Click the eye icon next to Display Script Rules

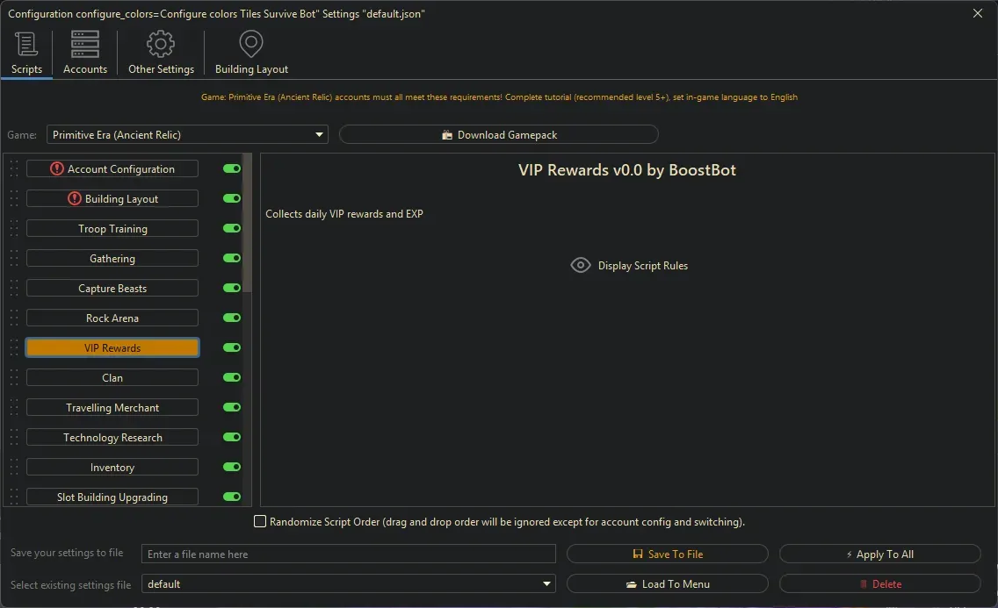(580, 265)
